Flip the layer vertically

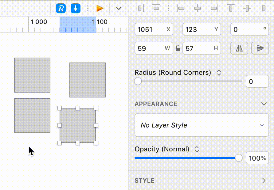(260, 48)
